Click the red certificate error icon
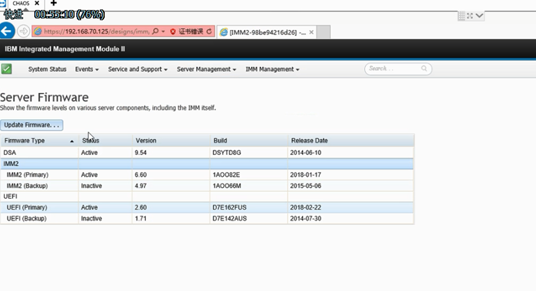The height and width of the screenshot is (291, 536). point(173,32)
